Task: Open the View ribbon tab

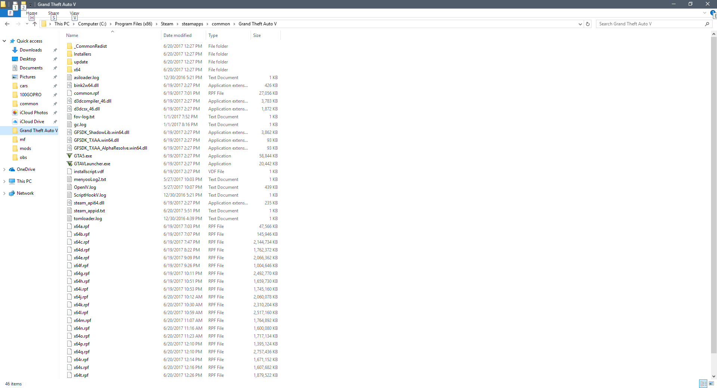Action: (x=74, y=13)
